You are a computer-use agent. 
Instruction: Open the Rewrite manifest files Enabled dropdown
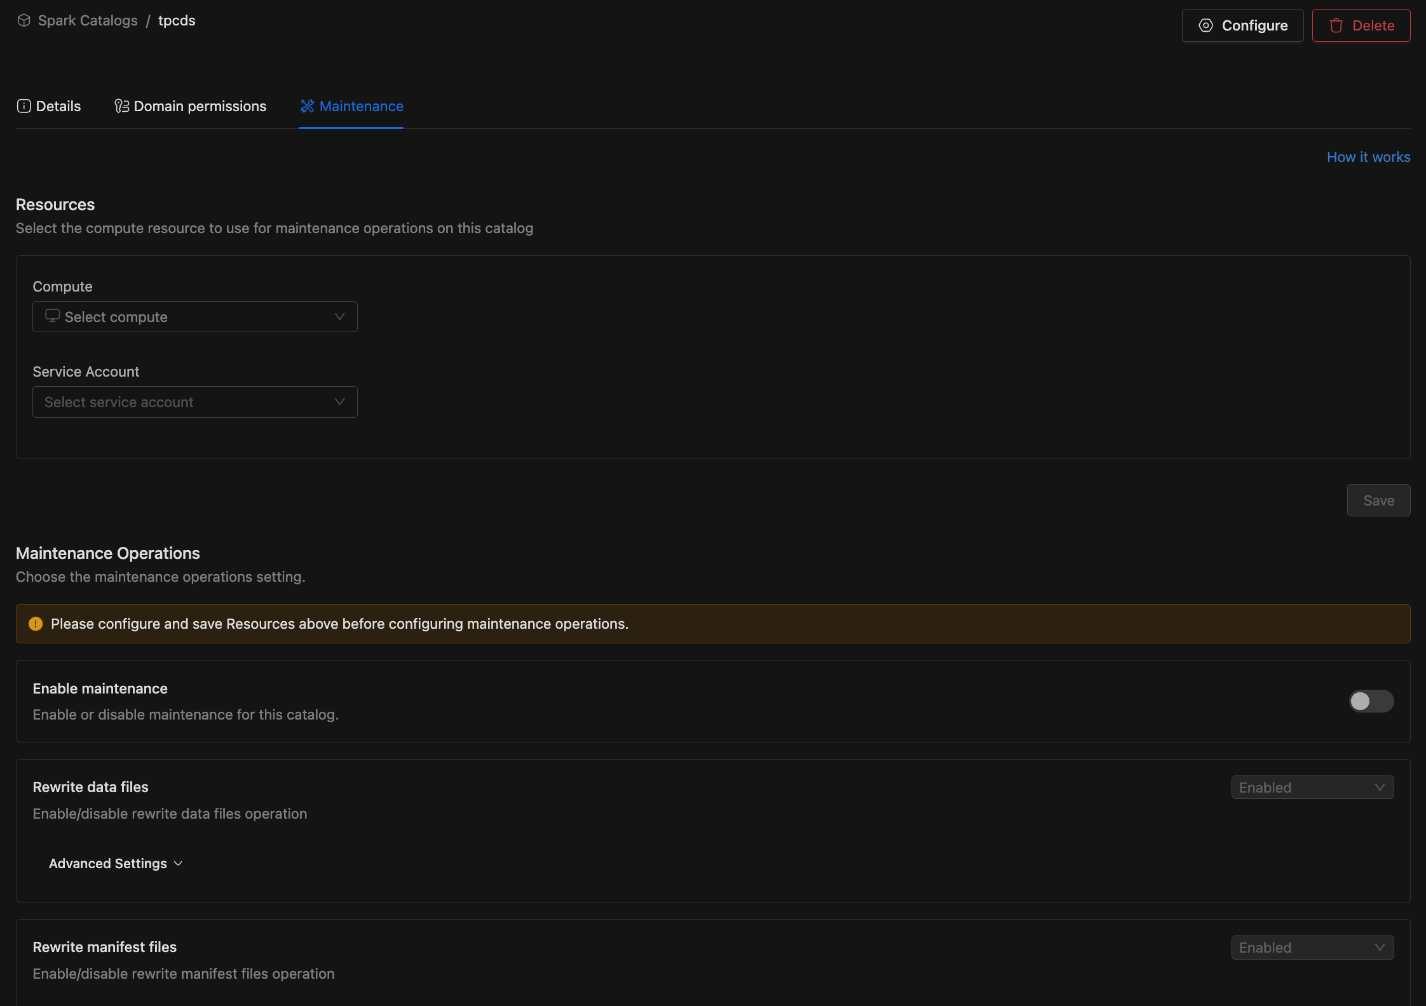(x=1312, y=948)
